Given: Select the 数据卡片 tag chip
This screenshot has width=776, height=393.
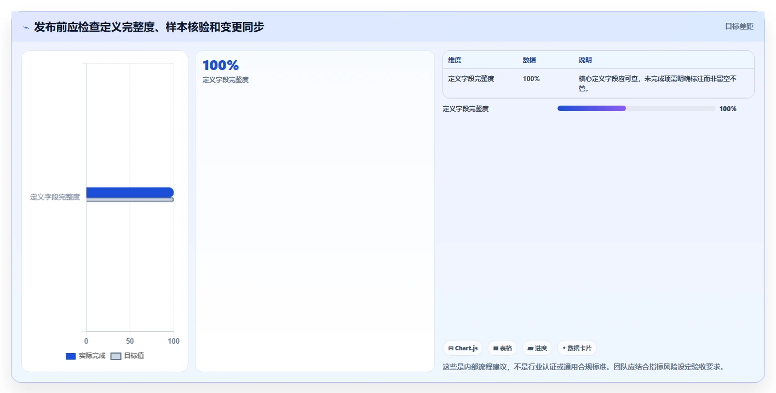Looking at the screenshot, I should [577, 348].
